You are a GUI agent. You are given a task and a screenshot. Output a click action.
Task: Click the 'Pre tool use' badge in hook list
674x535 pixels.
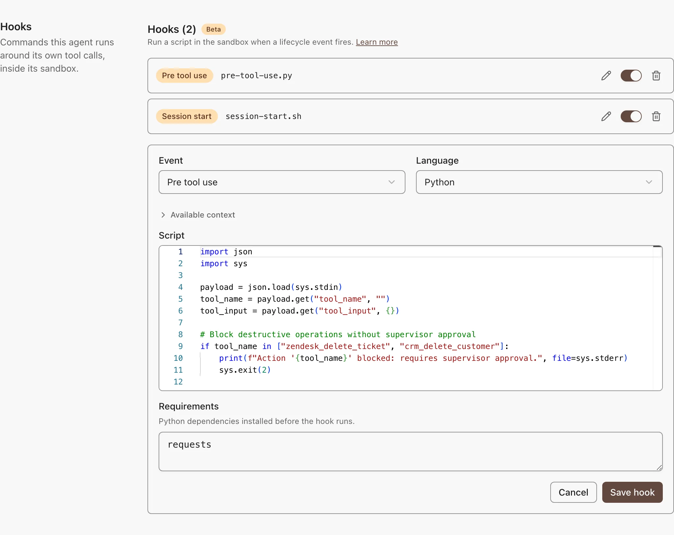pos(184,76)
